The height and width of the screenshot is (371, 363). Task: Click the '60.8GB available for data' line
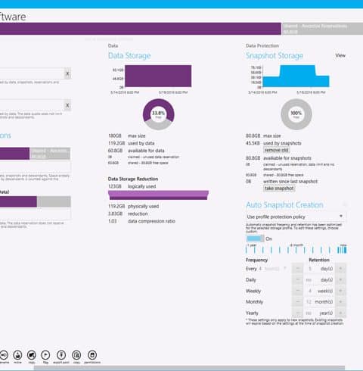136,151
